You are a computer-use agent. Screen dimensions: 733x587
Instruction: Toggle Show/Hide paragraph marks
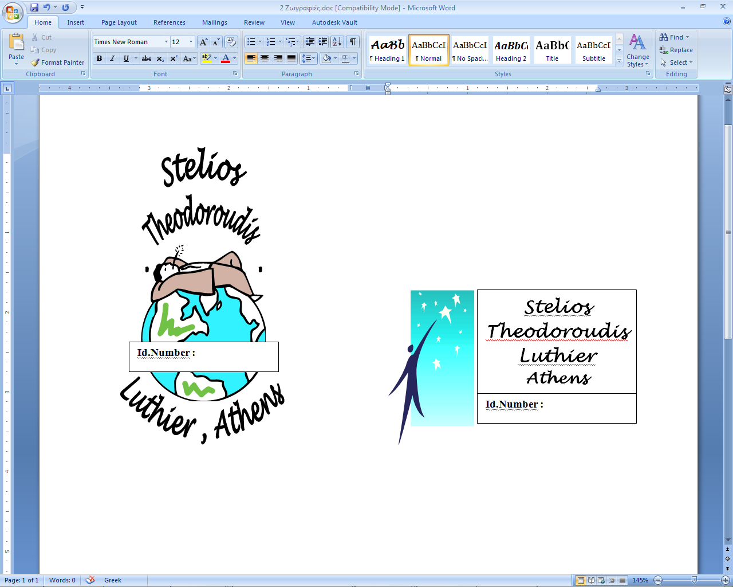tap(353, 42)
